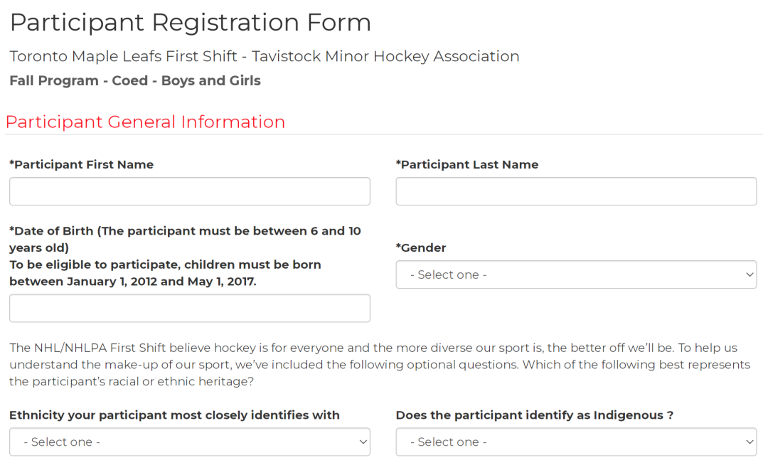
Task: Click the Ethnicity question label
Action: [x=174, y=415]
